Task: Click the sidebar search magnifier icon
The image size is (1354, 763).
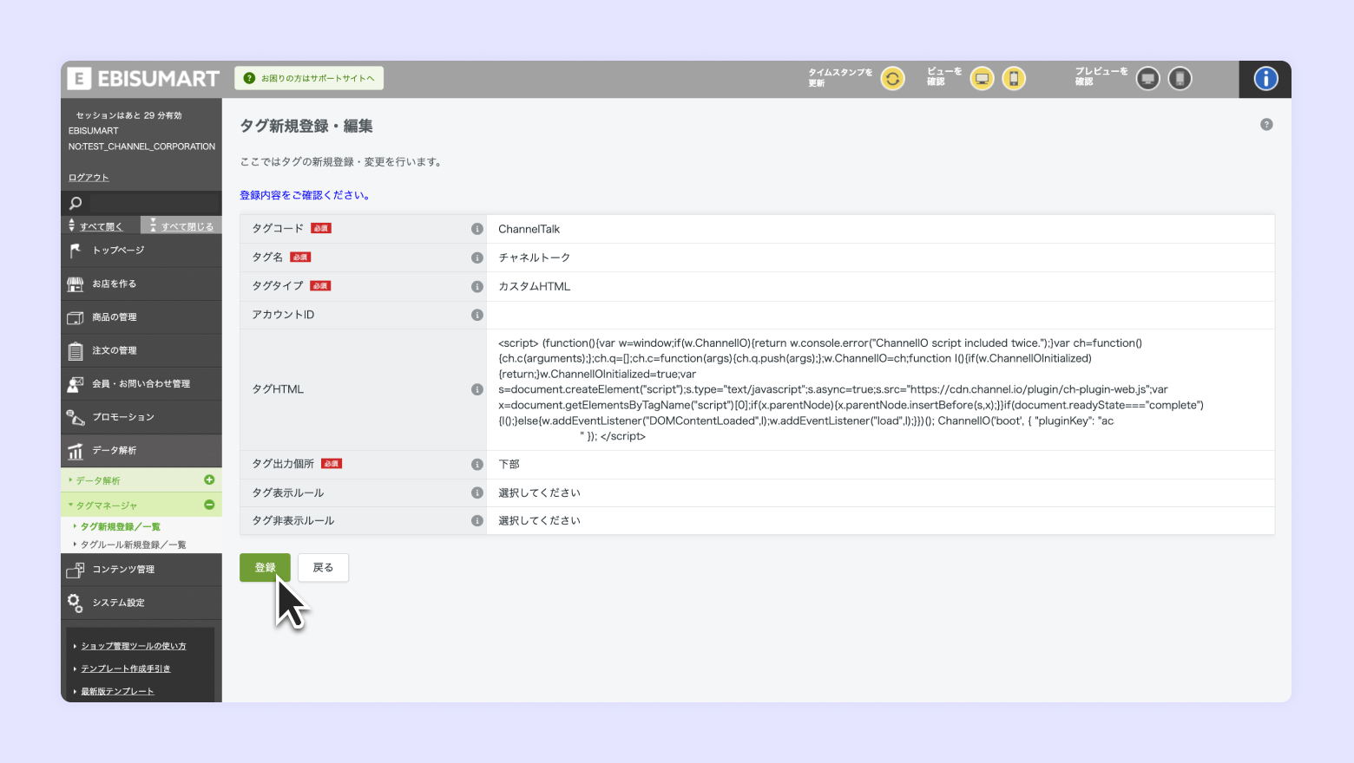Action: 76,203
